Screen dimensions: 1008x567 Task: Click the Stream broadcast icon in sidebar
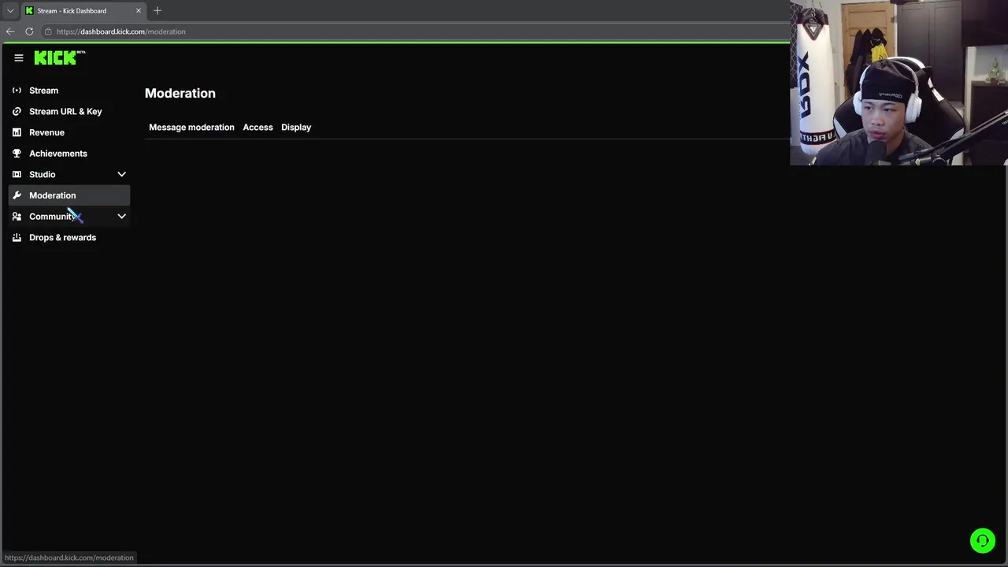pyautogui.click(x=17, y=91)
